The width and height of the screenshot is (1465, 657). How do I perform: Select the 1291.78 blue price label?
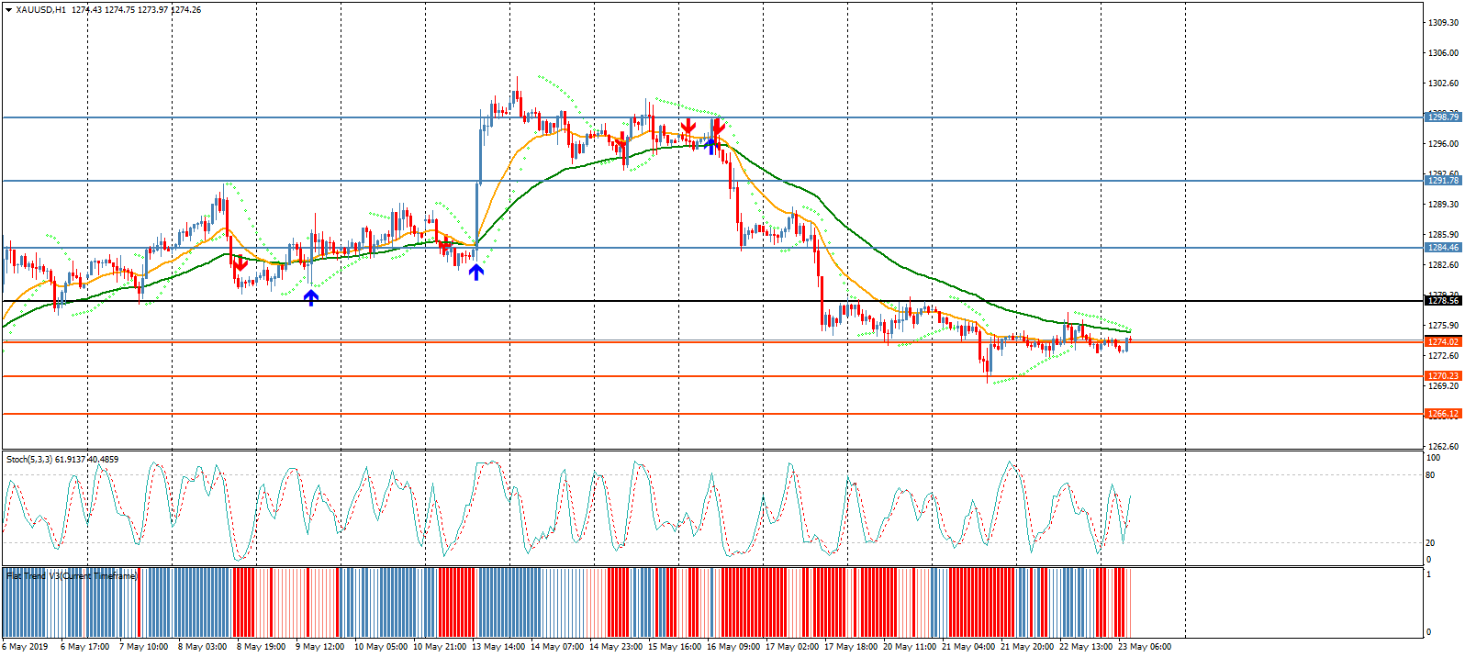[x=1443, y=181]
